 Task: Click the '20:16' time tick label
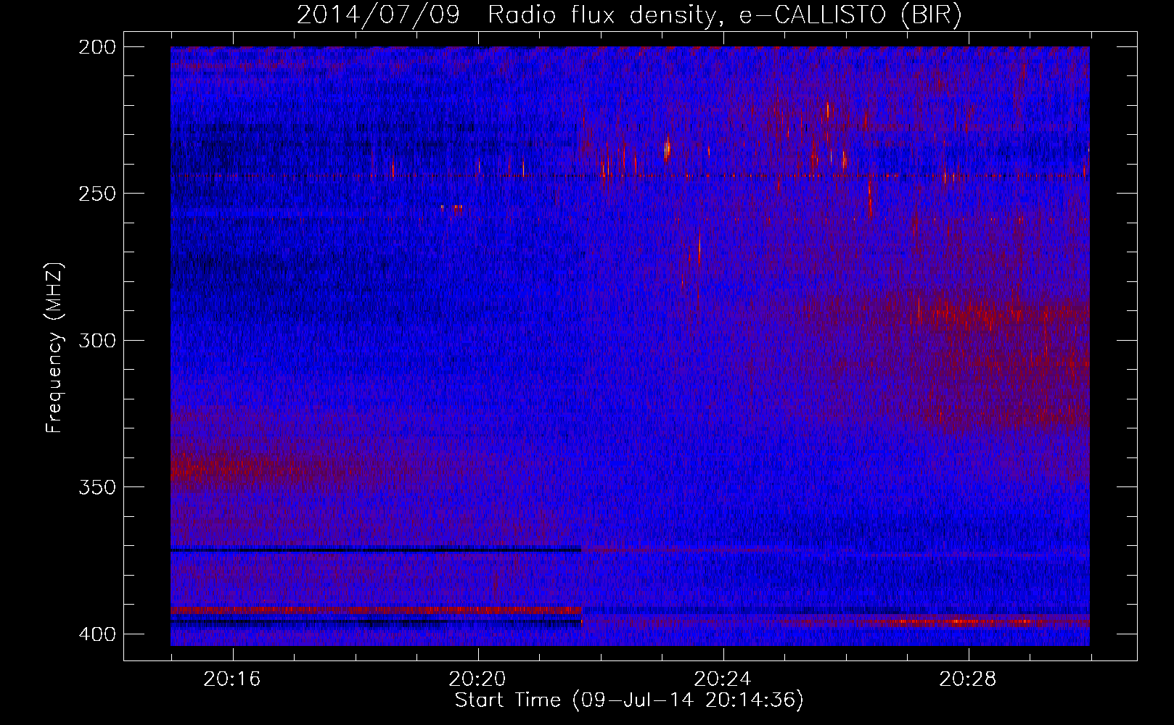tap(232, 679)
